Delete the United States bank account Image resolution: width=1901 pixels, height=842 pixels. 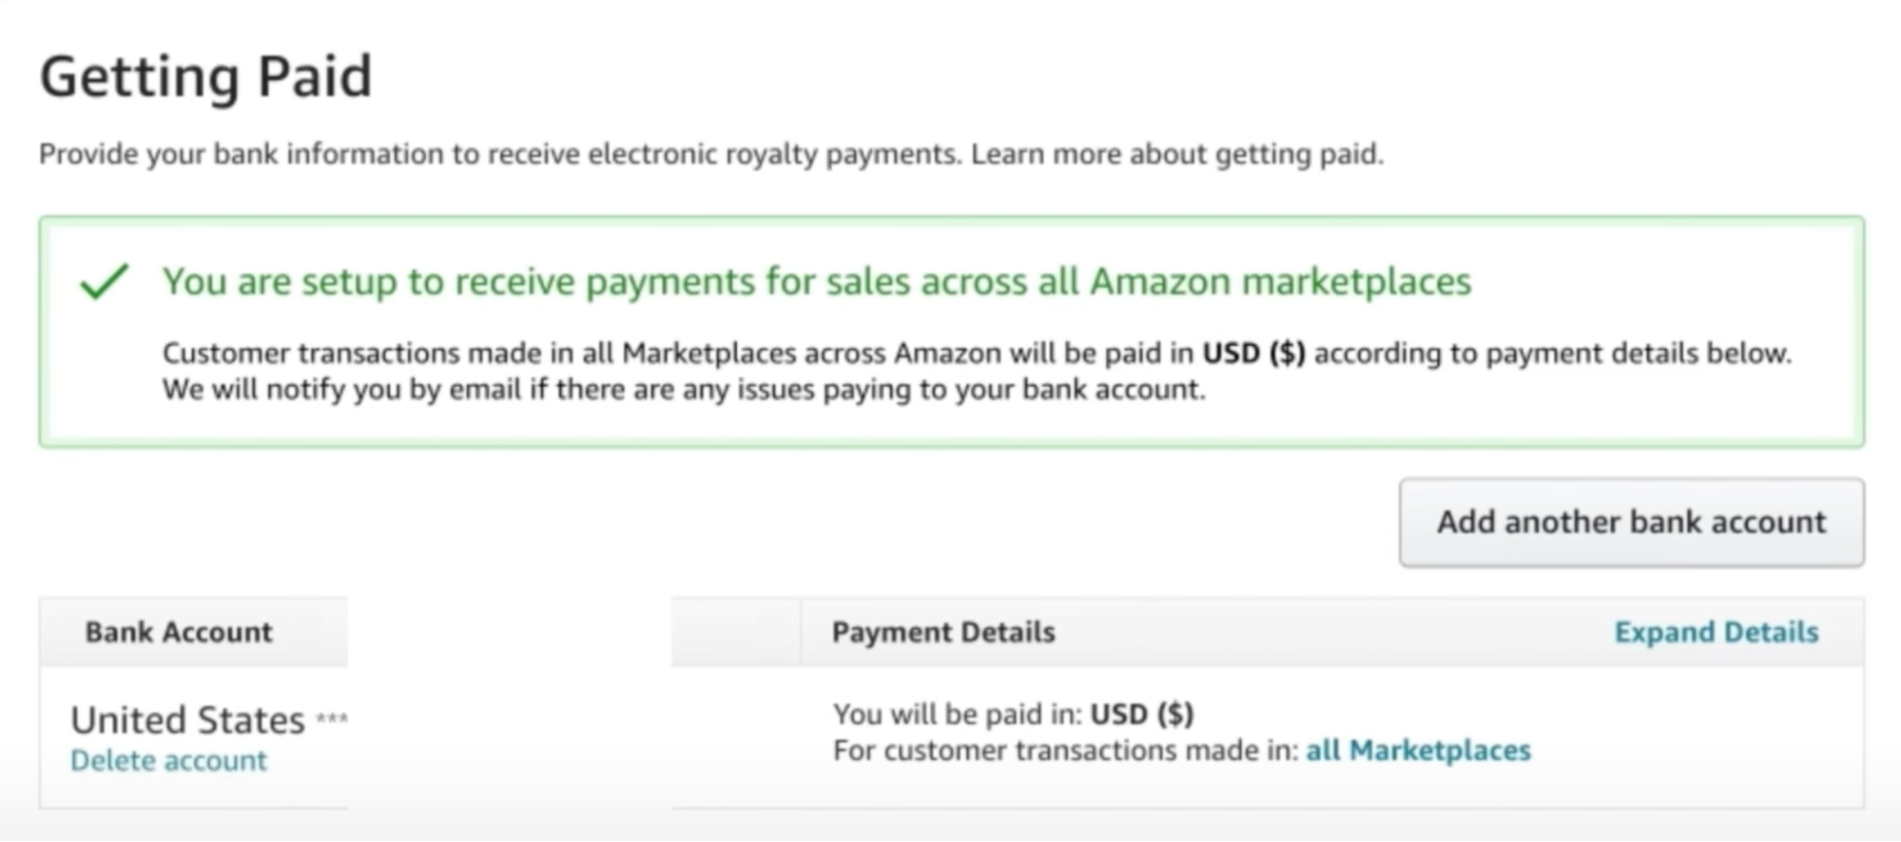tap(168, 760)
